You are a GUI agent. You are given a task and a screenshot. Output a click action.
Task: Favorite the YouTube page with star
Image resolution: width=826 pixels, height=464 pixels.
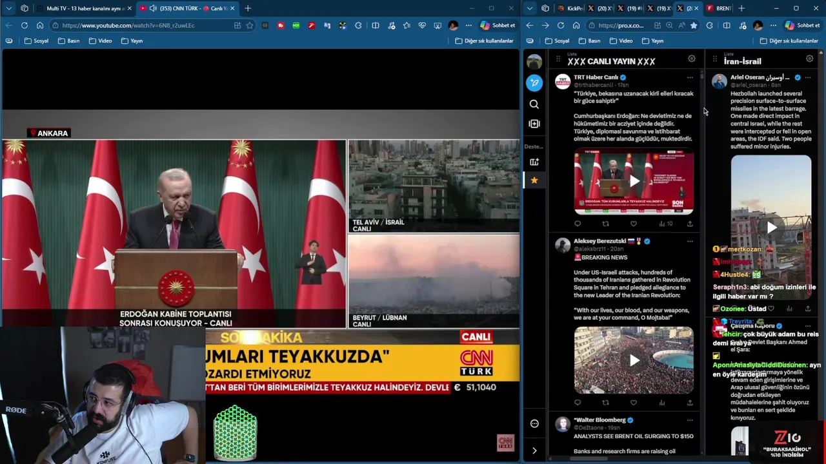click(250, 25)
